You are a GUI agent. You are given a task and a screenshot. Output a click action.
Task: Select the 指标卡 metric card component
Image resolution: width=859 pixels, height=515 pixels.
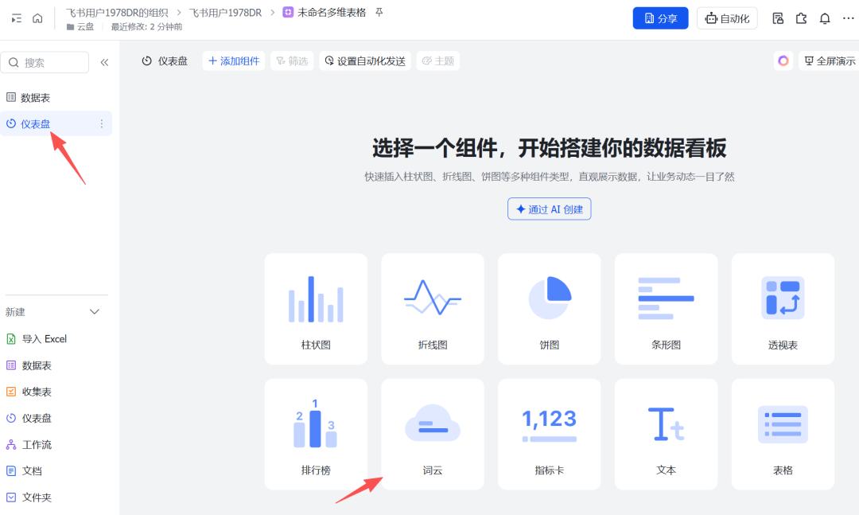[x=549, y=434]
